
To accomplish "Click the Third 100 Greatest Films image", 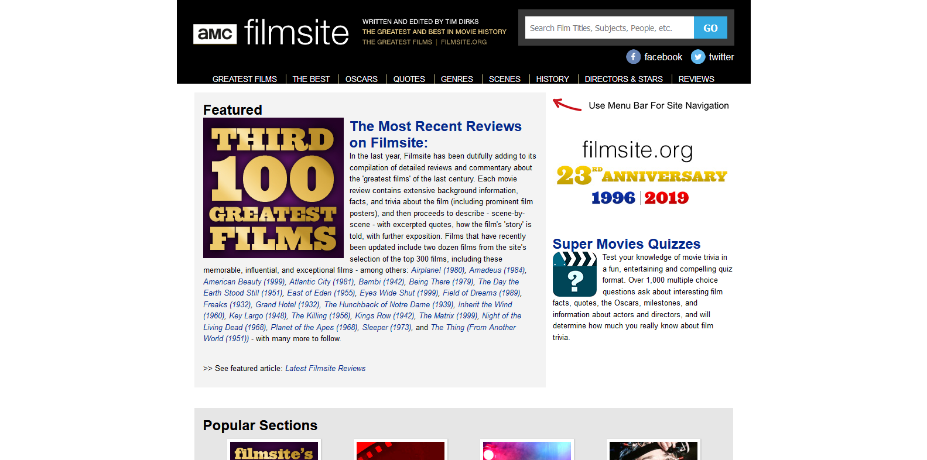I will pyautogui.click(x=273, y=188).
